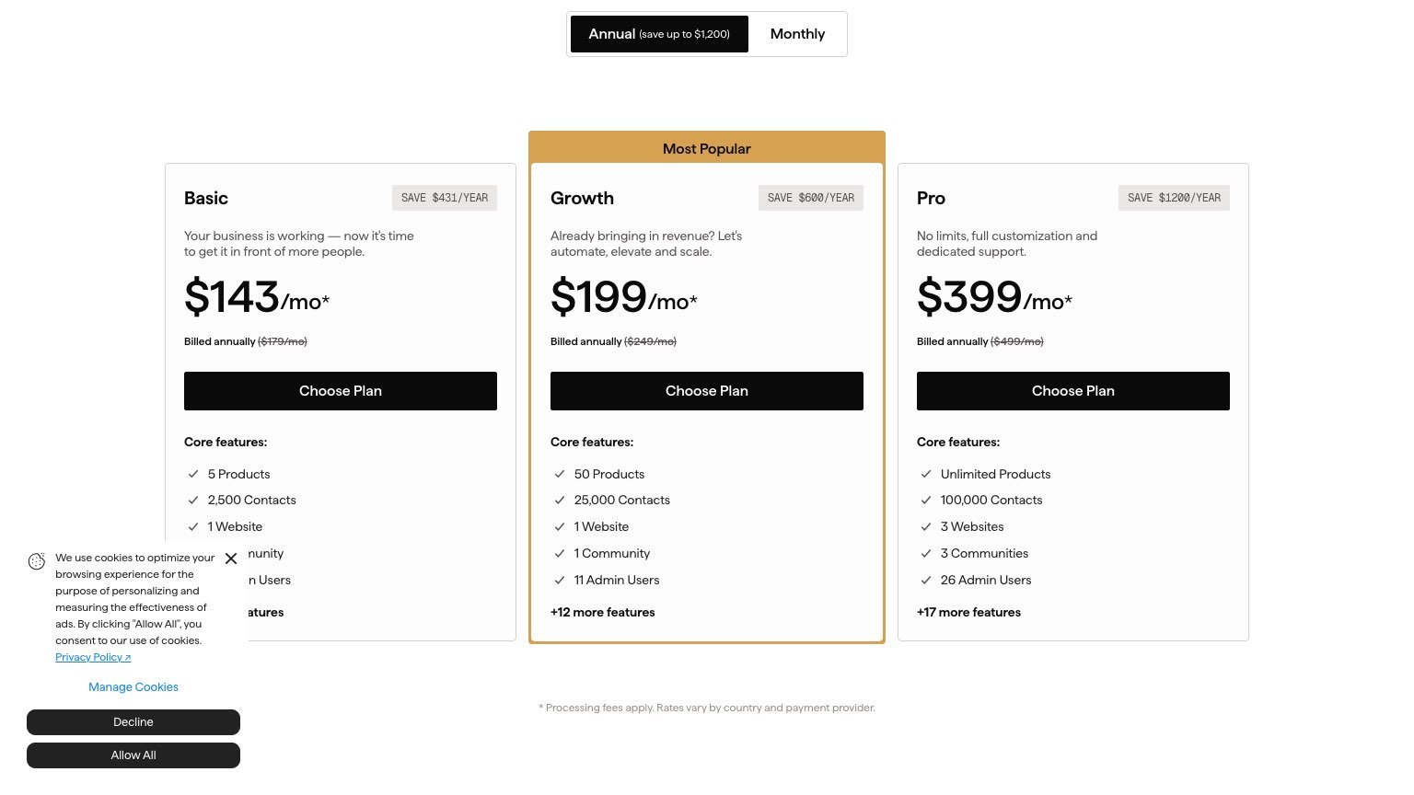Expand the Pro plan's +17 more features

coord(968,612)
